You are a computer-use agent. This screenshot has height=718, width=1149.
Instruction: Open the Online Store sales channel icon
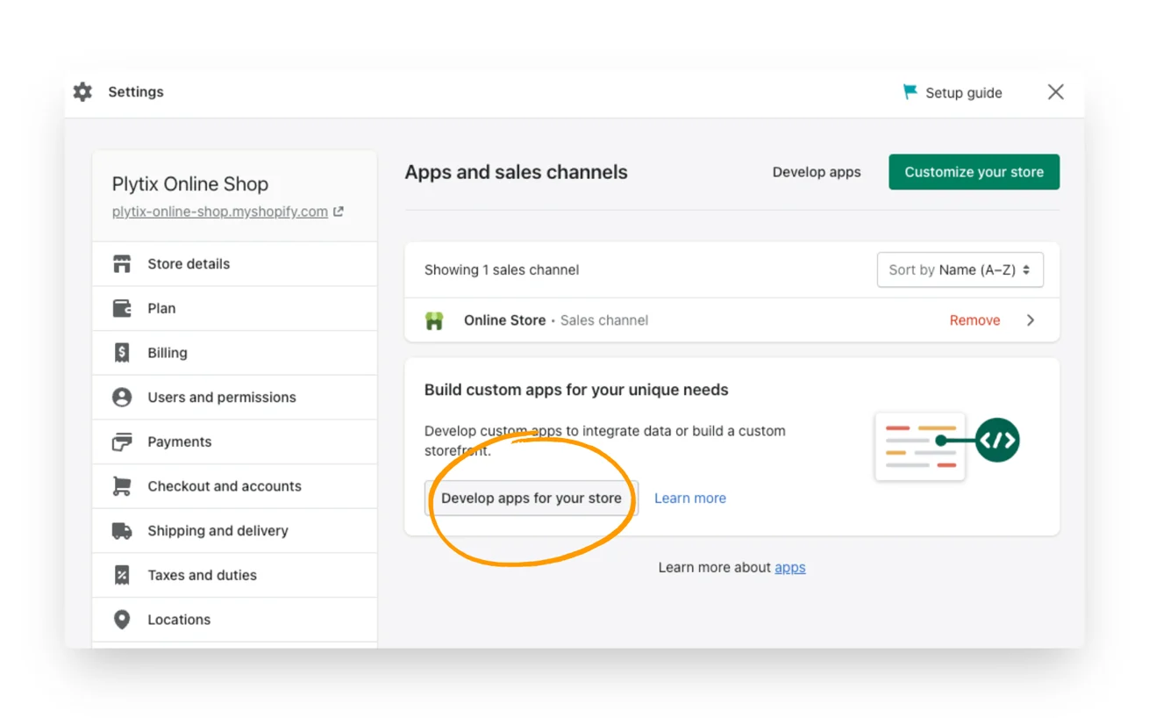[x=434, y=320]
